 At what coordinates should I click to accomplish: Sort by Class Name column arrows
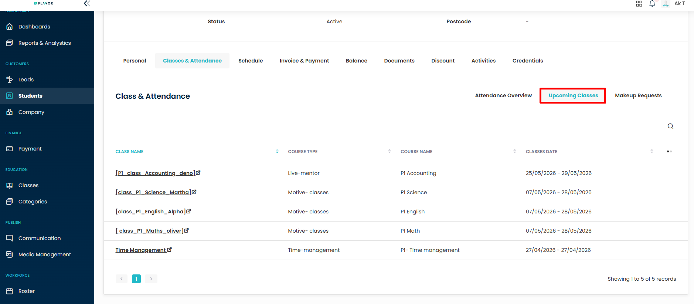click(x=277, y=151)
